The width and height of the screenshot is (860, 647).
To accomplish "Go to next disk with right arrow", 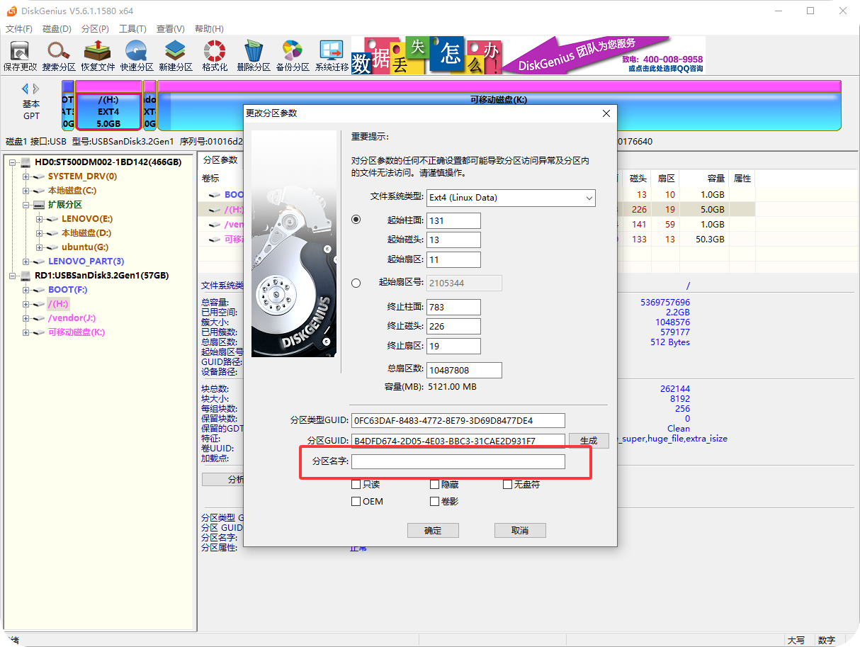I will 36,89.
